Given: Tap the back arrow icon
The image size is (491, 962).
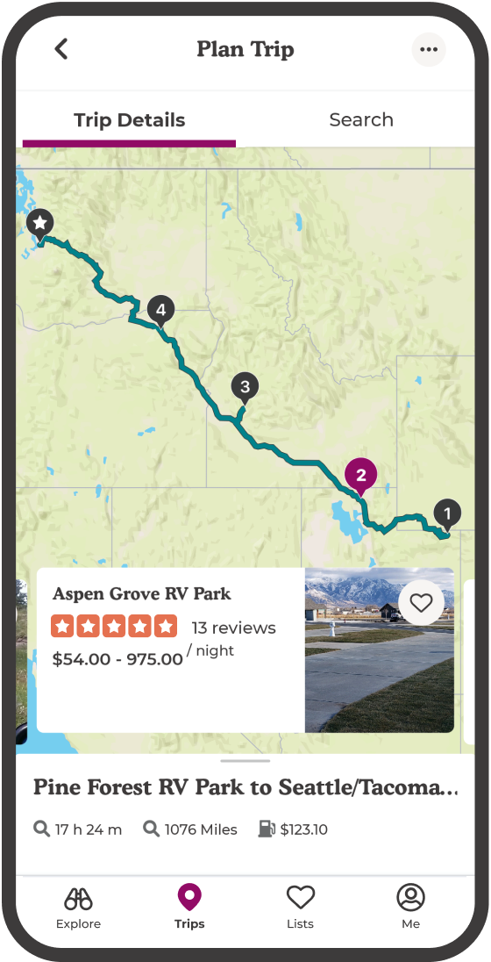Looking at the screenshot, I should (x=60, y=49).
